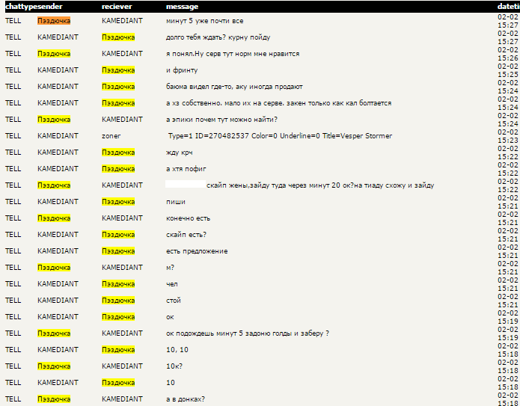520x406 pixels.
Task: Click the message "конечно есть"
Action: (x=188, y=218)
